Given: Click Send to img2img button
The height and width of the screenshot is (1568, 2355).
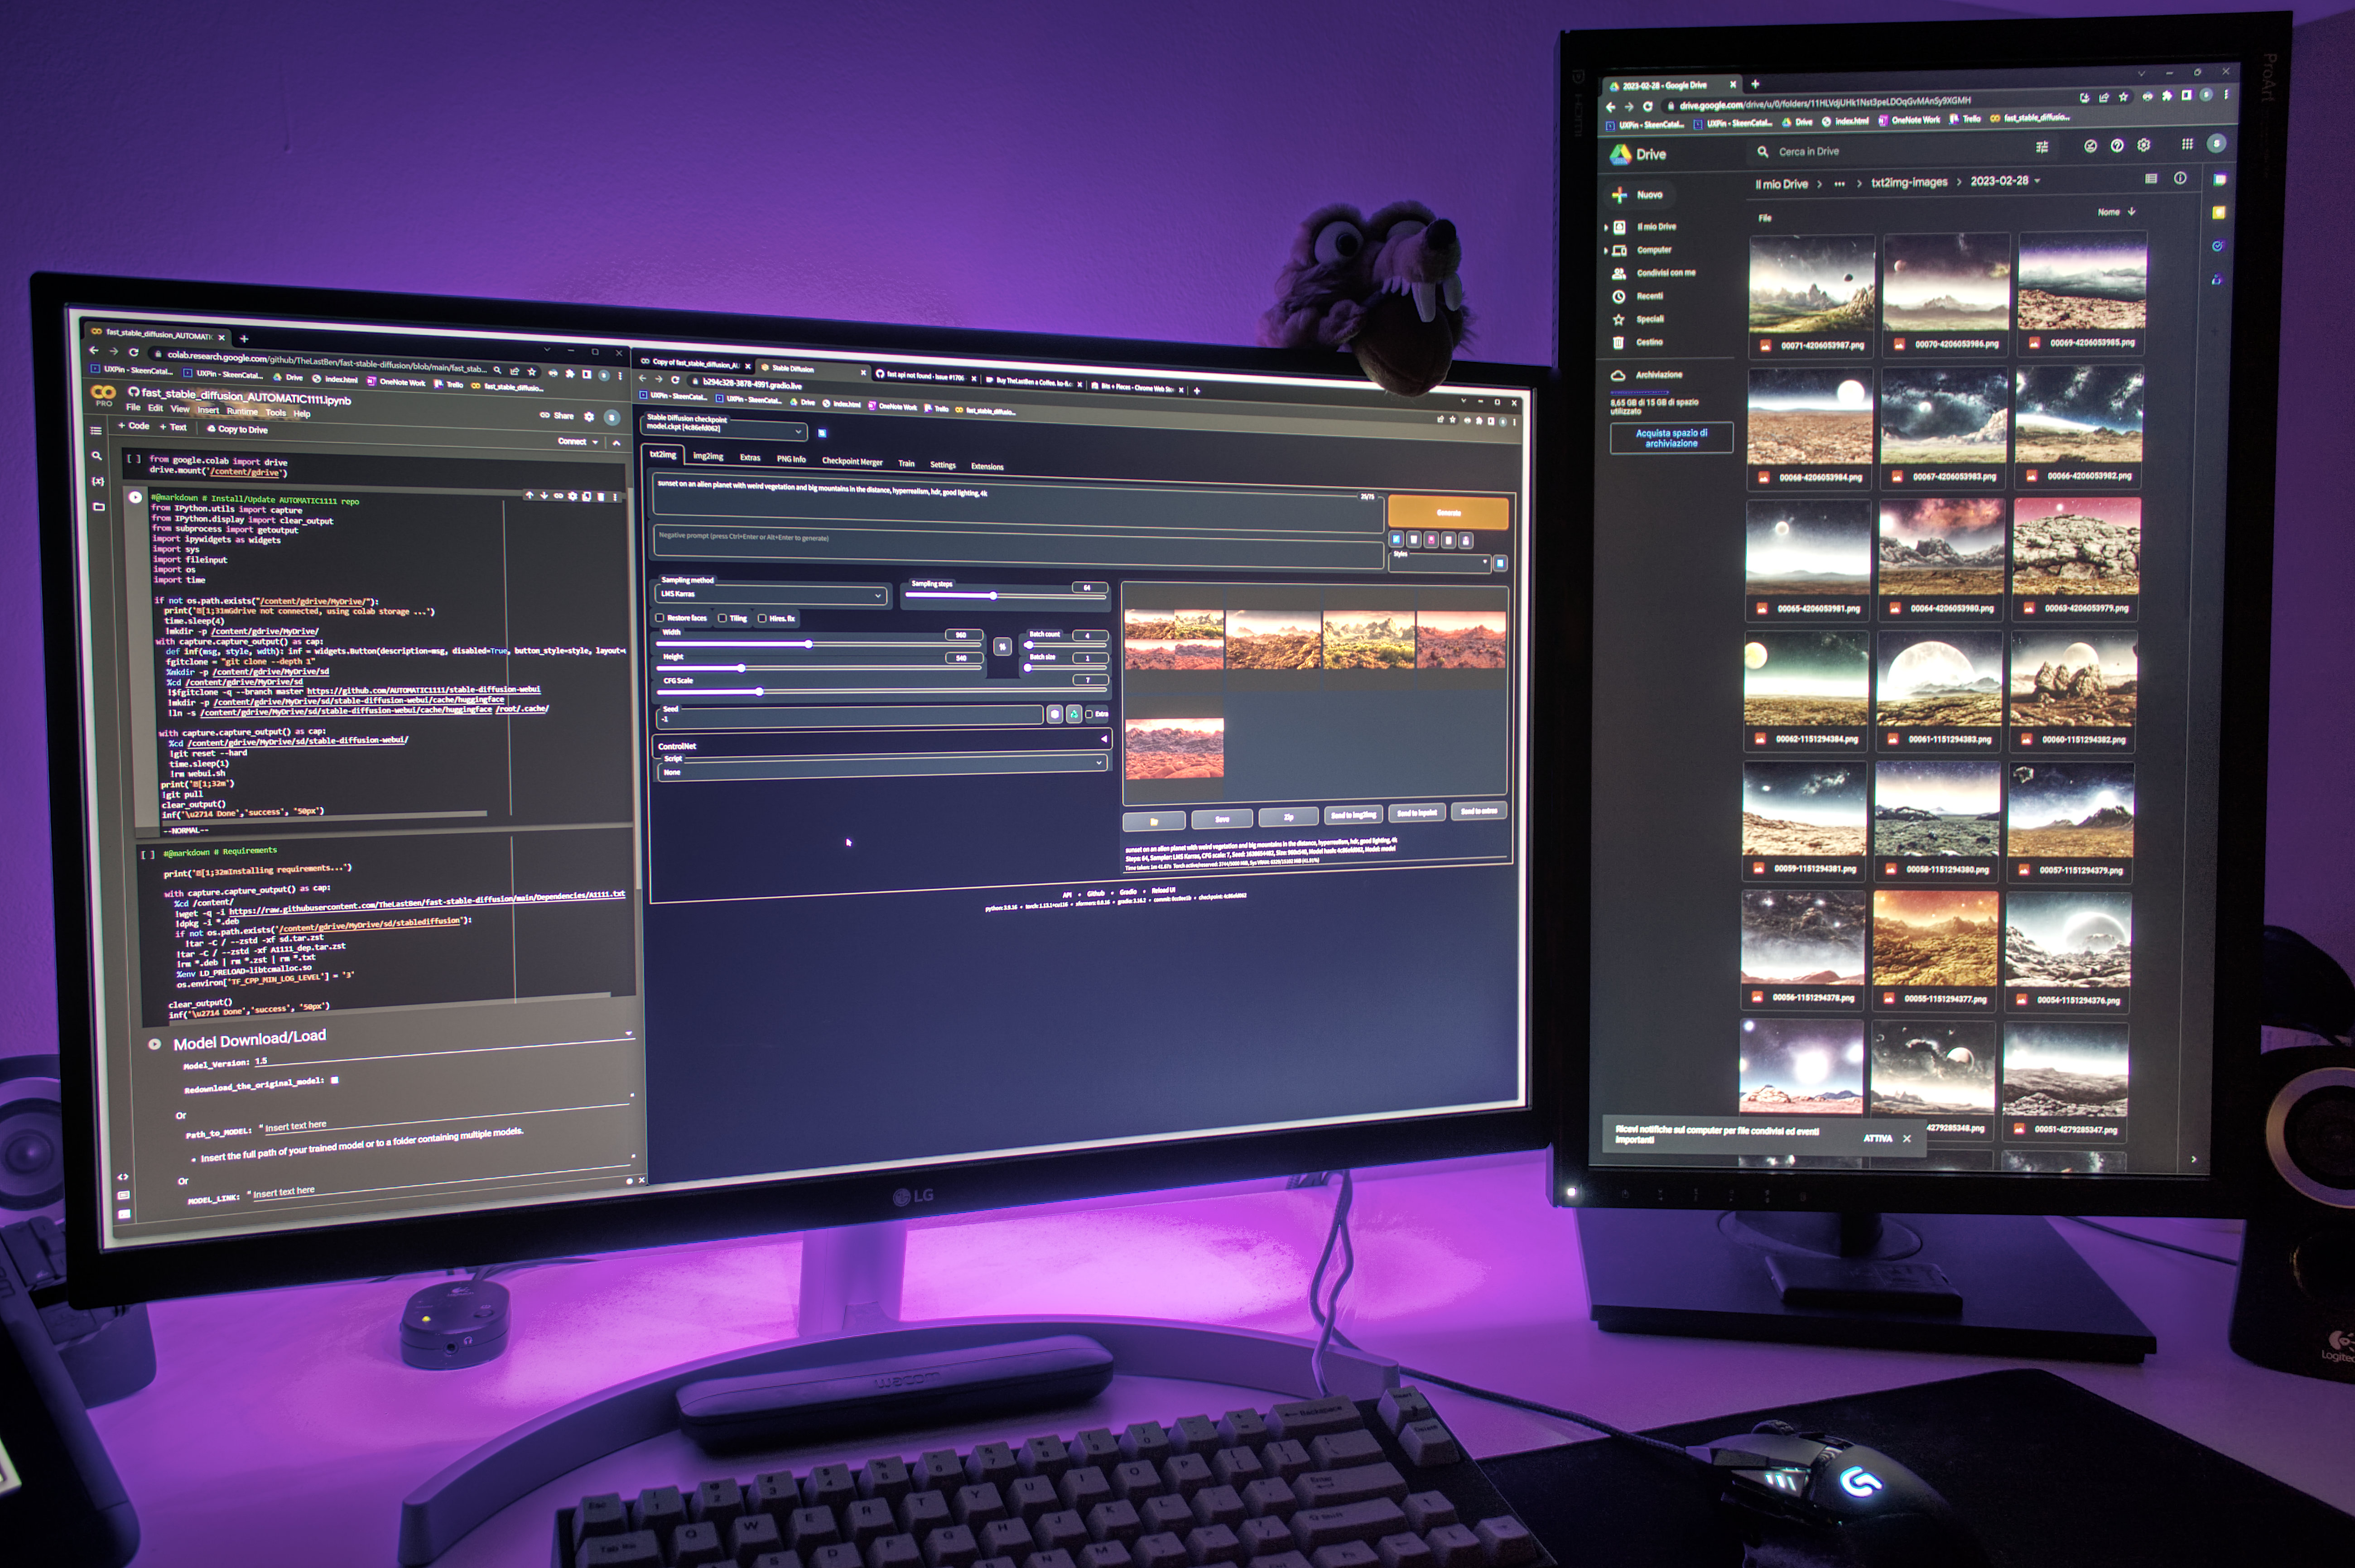Looking at the screenshot, I should [x=1354, y=815].
